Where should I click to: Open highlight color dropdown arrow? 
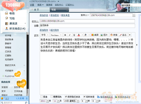pos(89,35)
